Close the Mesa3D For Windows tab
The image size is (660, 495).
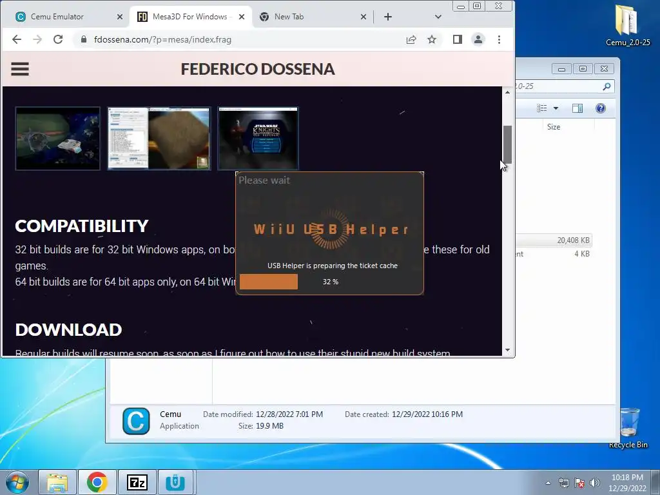point(242,17)
